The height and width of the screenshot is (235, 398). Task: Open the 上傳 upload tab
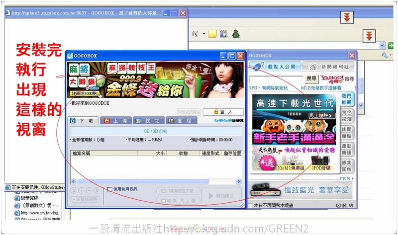pyautogui.click(x=116, y=121)
